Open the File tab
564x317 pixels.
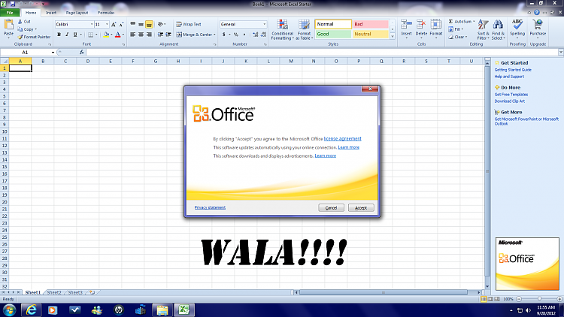click(x=10, y=13)
